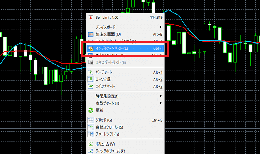Toggle 自動スクロール (S) auto scroll
Image resolution: width=260 pixels, height=154 pixels.
(x=125, y=127)
